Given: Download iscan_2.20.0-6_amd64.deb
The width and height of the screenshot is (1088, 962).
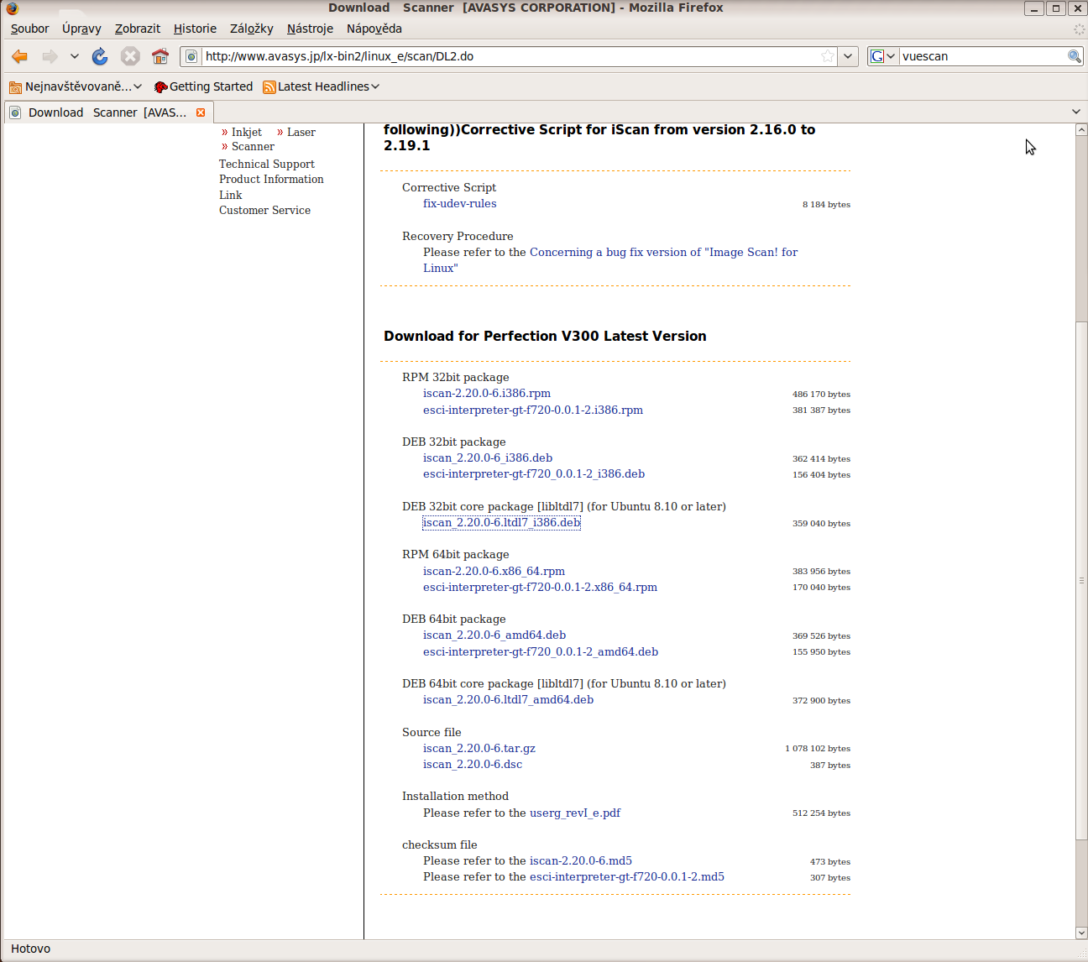Looking at the screenshot, I should tap(494, 635).
